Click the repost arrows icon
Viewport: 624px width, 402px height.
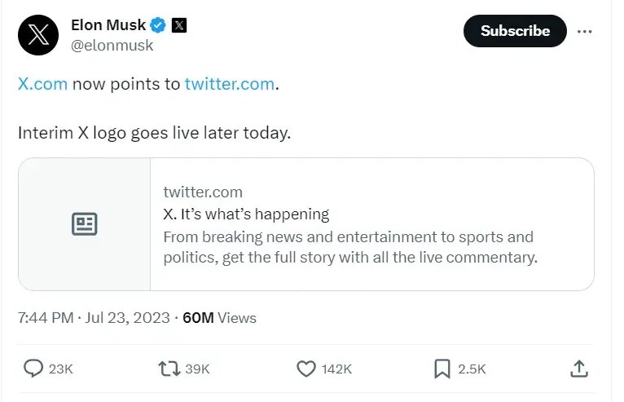169,369
